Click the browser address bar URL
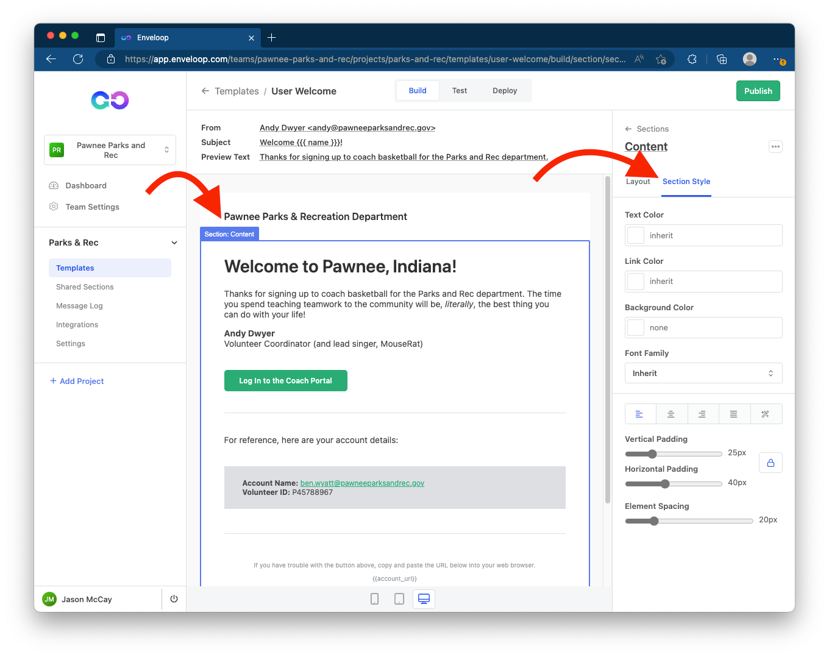Image resolution: width=829 pixels, height=657 pixels. [375, 59]
